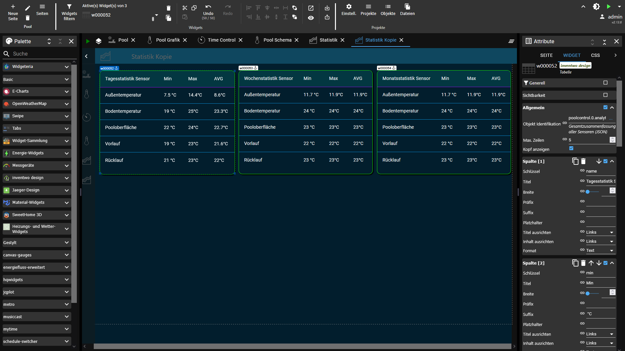Screen dimensions: 625x351
Task: Delete the selected widget with the trash icon
Action: click(x=169, y=8)
